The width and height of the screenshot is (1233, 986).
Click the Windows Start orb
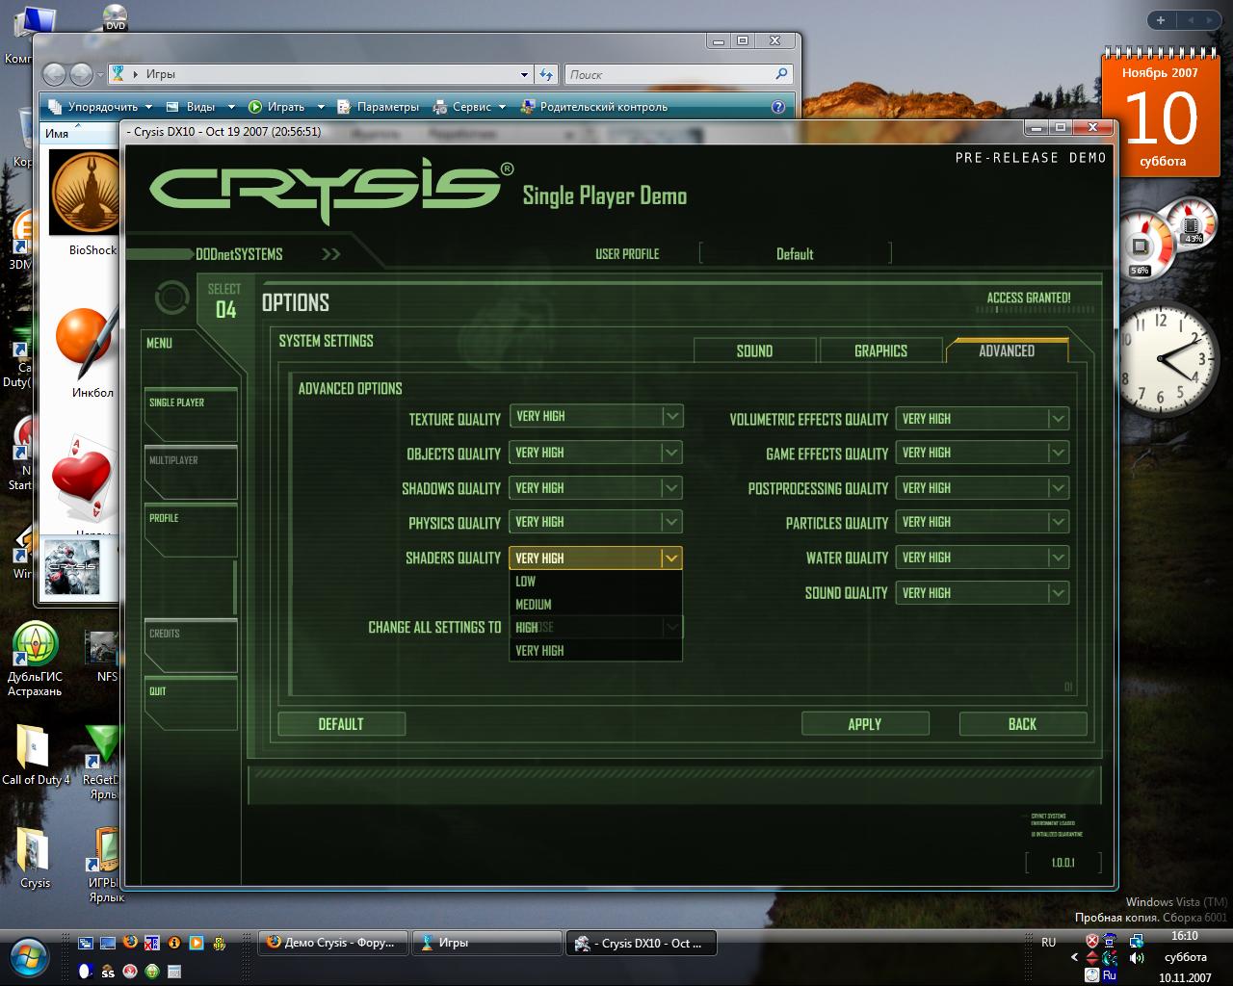pyautogui.click(x=29, y=956)
